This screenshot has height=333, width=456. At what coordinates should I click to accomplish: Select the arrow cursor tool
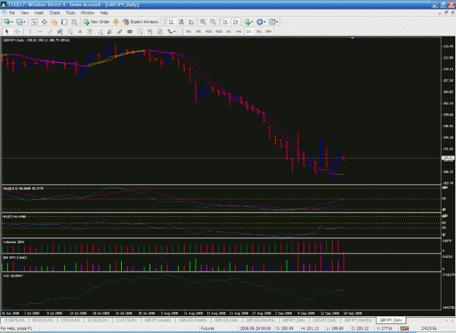(x=7, y=31)
